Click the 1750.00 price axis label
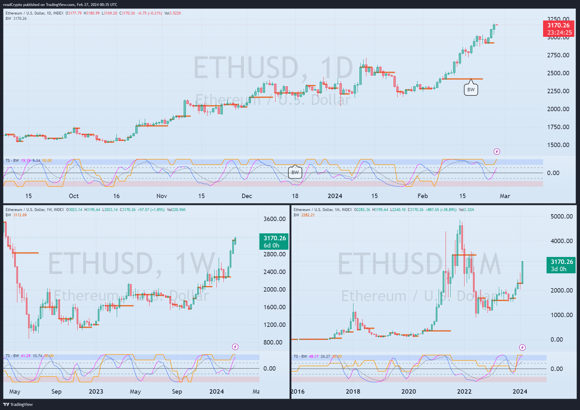 pyautogui.click(x=558, y=127)
